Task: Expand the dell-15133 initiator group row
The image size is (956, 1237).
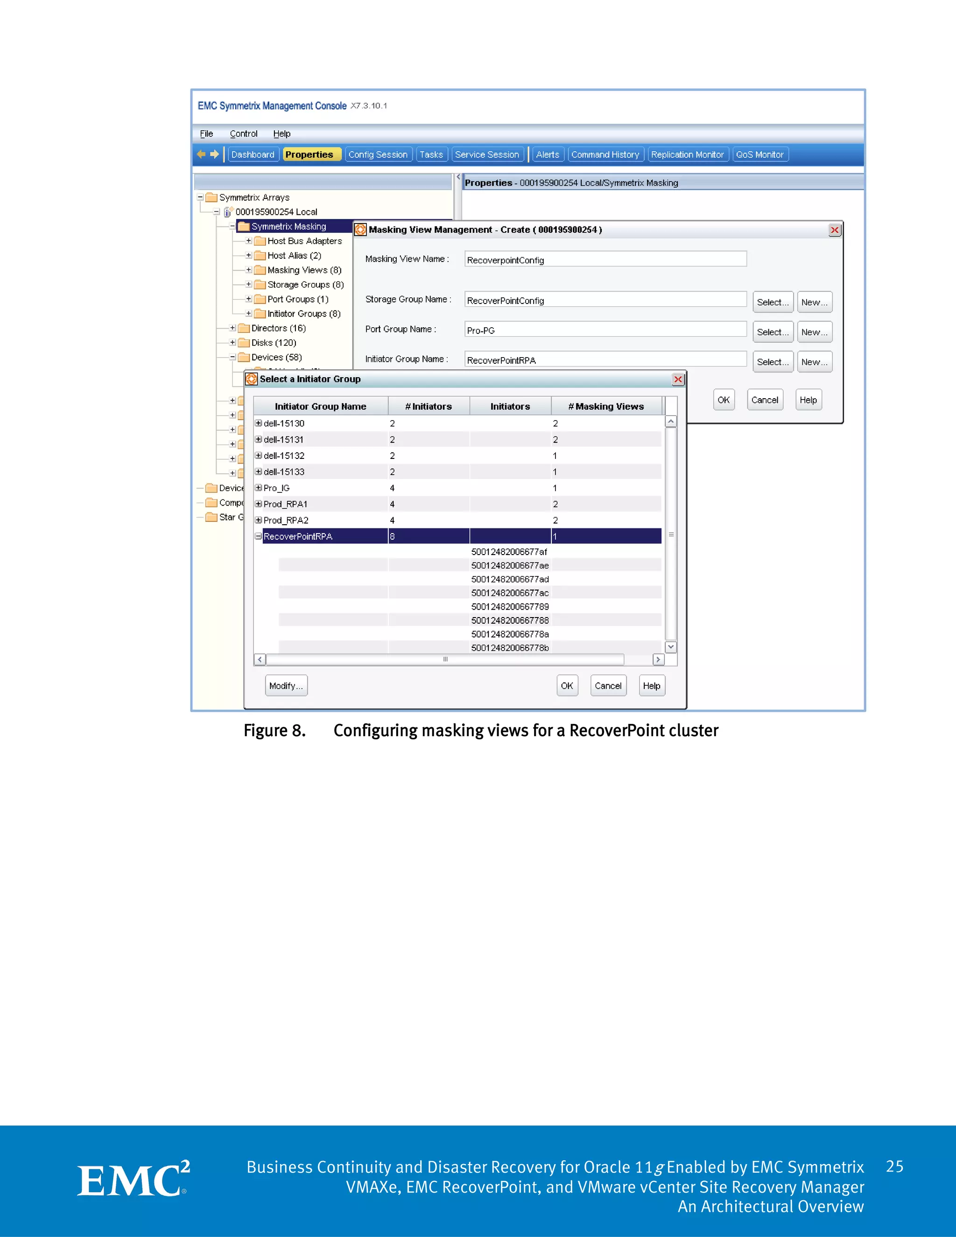Action: (x=258, y=472)
